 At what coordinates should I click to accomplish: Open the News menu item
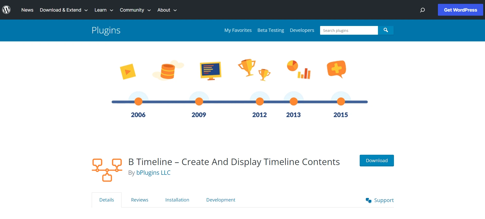(x=27, y=10)
